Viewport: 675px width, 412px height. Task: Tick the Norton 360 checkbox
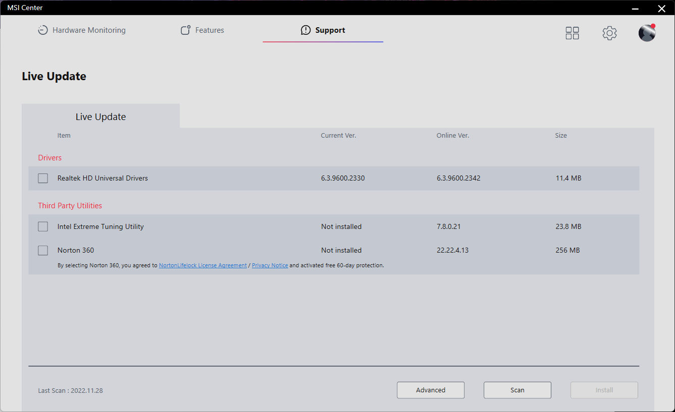tap(43, 250)
